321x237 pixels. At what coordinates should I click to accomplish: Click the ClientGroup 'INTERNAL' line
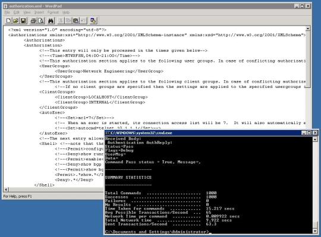100,102
